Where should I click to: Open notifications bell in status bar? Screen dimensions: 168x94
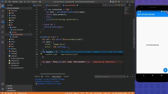132,93
